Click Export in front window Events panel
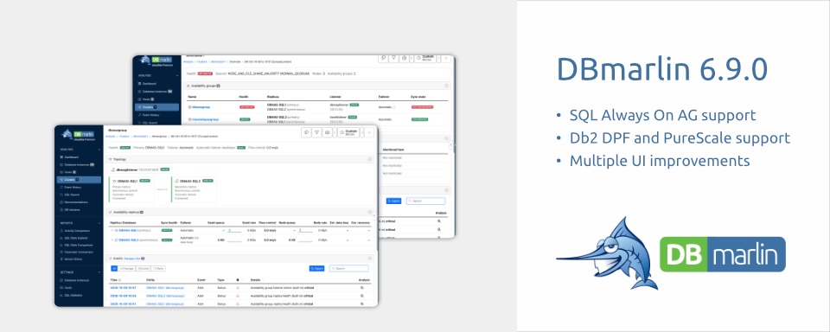The height and width of the screenshot is (332, 830). click(x=317, y=269)
